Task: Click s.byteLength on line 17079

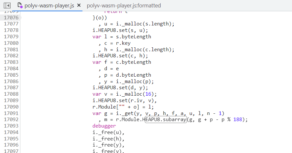Action: [x=134, y=37]
